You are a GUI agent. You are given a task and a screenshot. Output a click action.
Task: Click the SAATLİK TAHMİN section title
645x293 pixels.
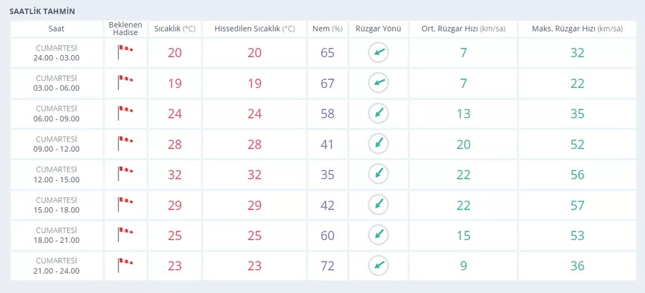pyautogui.click(x=42, y=11)
